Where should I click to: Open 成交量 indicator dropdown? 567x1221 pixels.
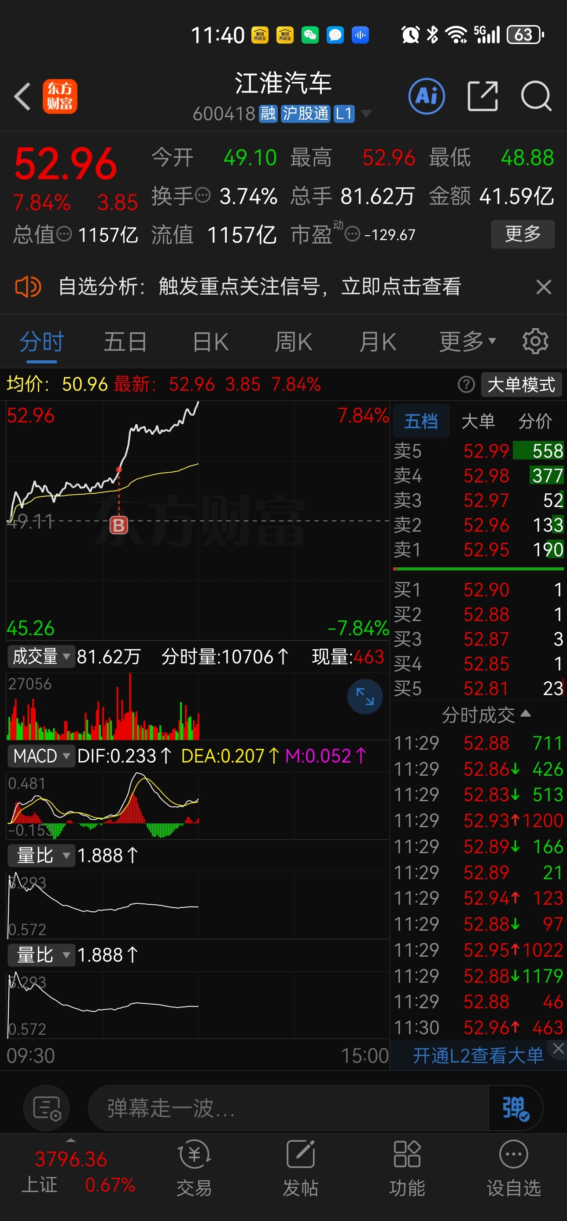(x=41, y=656)
